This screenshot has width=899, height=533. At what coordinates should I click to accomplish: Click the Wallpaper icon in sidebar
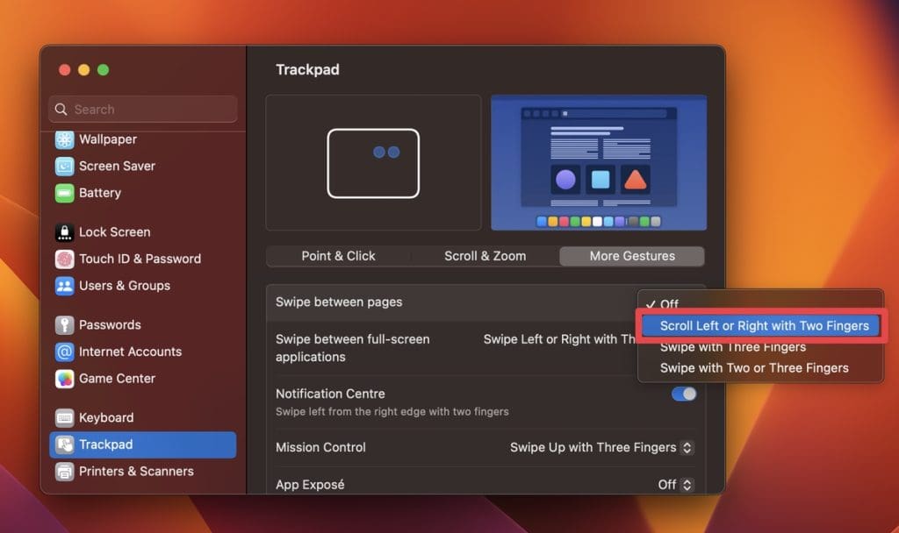click(64, 139)
